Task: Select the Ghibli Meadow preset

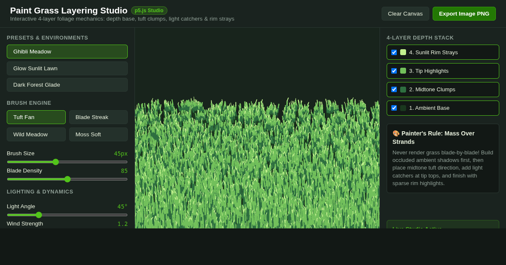Action: pyautogui.click(x=67, y=51)
